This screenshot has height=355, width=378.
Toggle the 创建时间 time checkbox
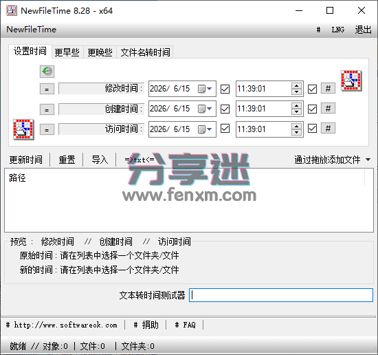(x=312, y=109)
